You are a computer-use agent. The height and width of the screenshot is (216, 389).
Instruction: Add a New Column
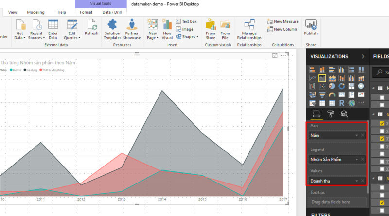[x=282, y=29]
